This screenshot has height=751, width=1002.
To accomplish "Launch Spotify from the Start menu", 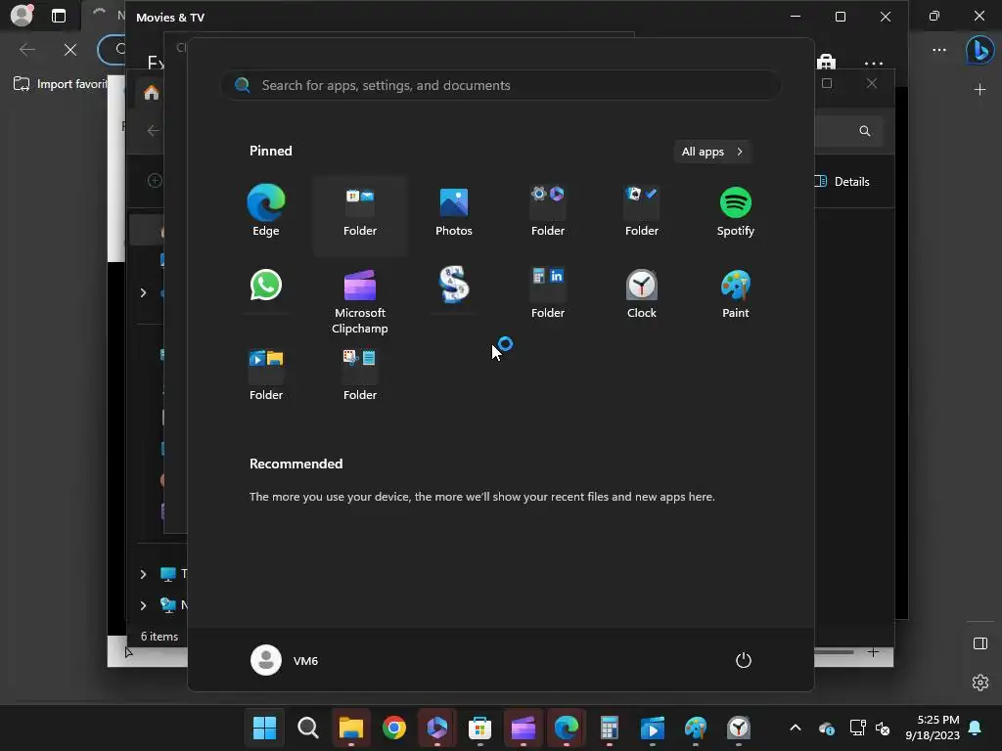I will point(736,211).
